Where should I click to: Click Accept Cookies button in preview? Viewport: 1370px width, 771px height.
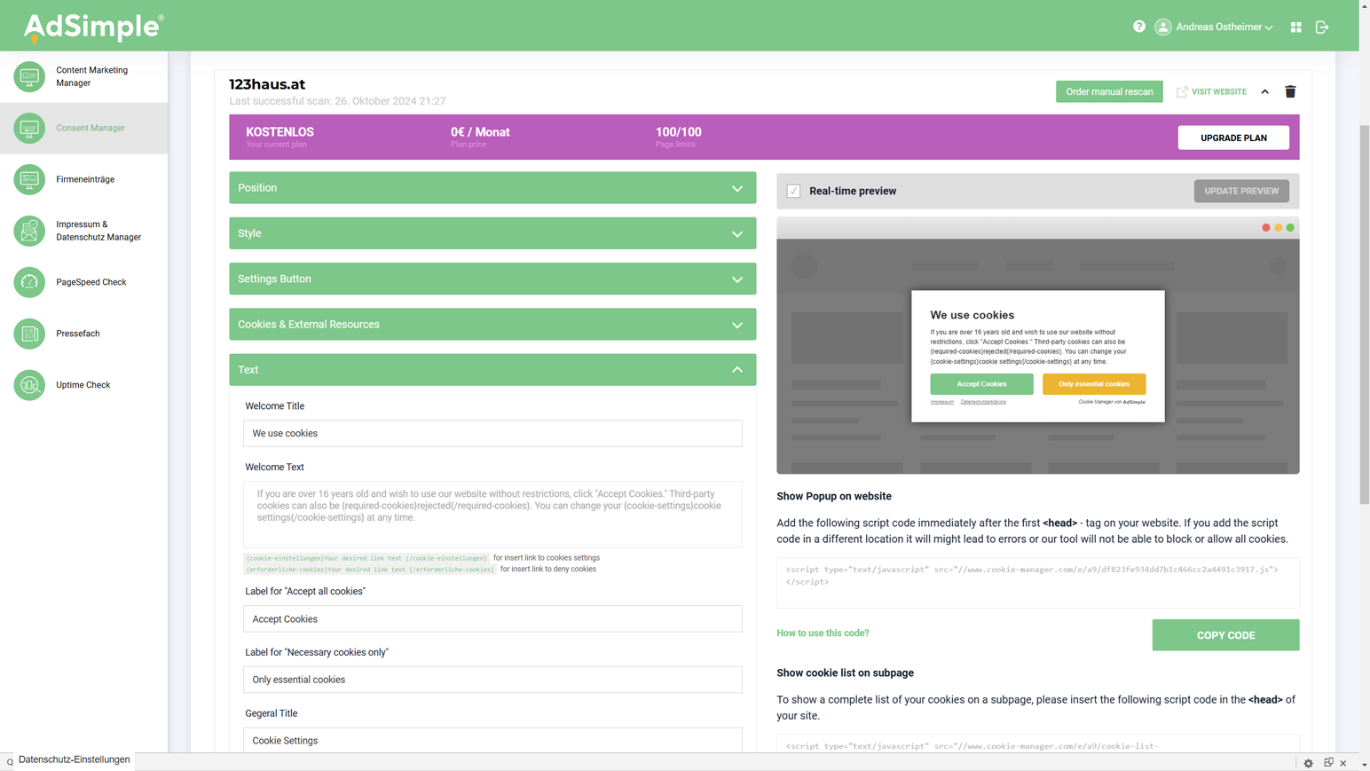pyautogui.click(x=981, y=384)
